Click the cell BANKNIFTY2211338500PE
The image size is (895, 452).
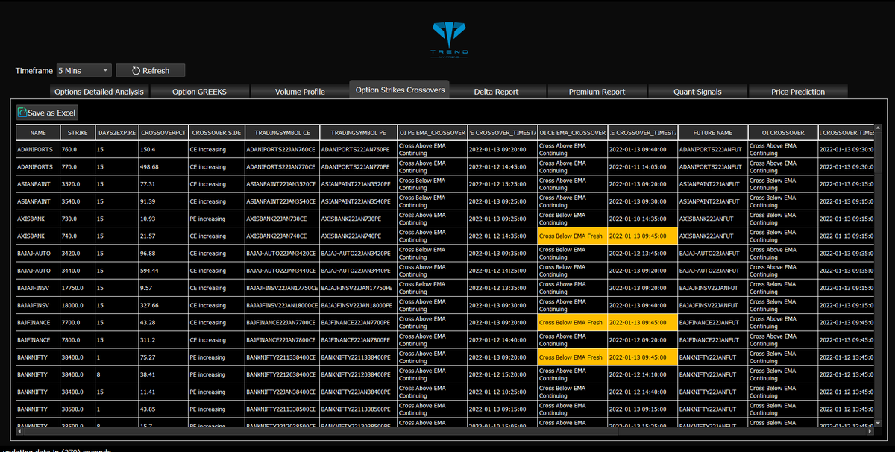358,409
